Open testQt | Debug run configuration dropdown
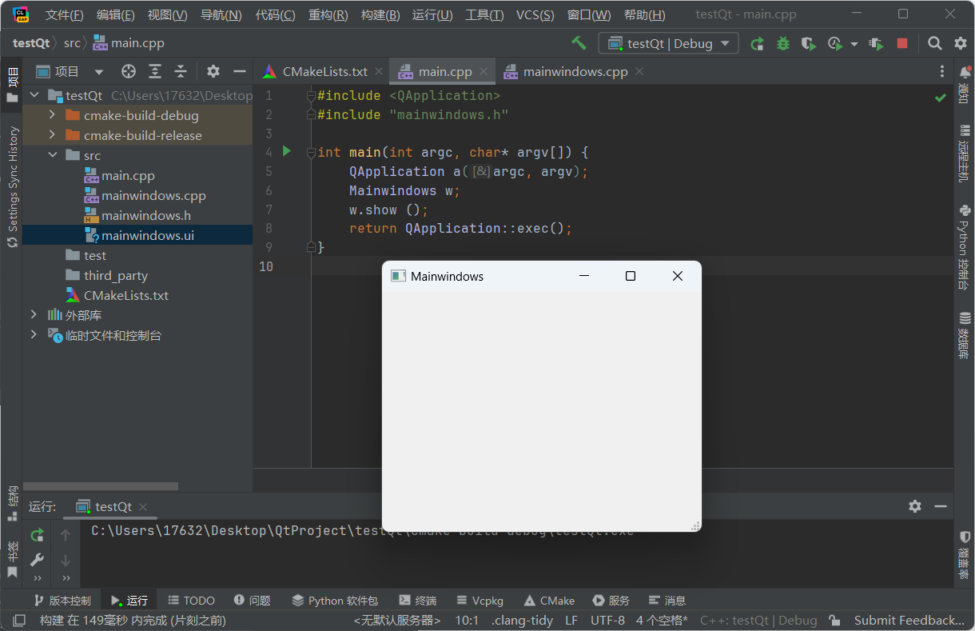This screenshot has width=975, height=631. 668,43
